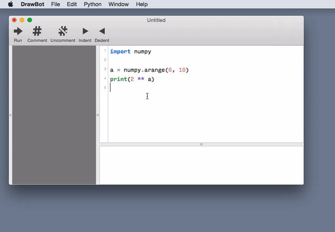
Task: Click line number 5 in the gutter
Action: [105, 87]
